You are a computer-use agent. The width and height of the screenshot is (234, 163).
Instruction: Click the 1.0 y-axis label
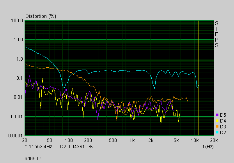coord(19,59)
